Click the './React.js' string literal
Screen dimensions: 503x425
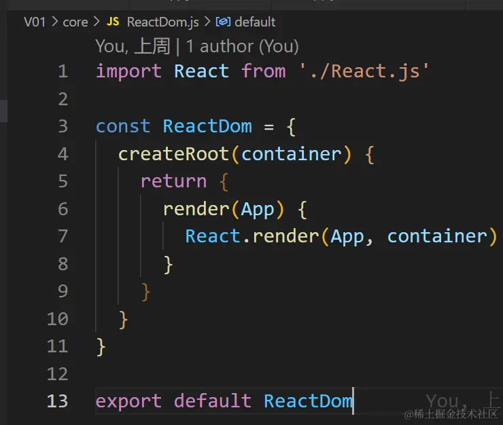point(364,71)
